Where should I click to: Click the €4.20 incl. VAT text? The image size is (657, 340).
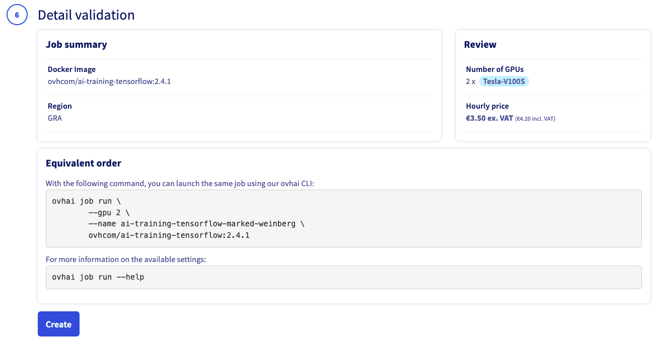point(535,119)
